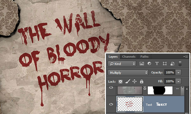Lock layer position icon
Viewport: 191px width, 114px height.
pos(134,81)
